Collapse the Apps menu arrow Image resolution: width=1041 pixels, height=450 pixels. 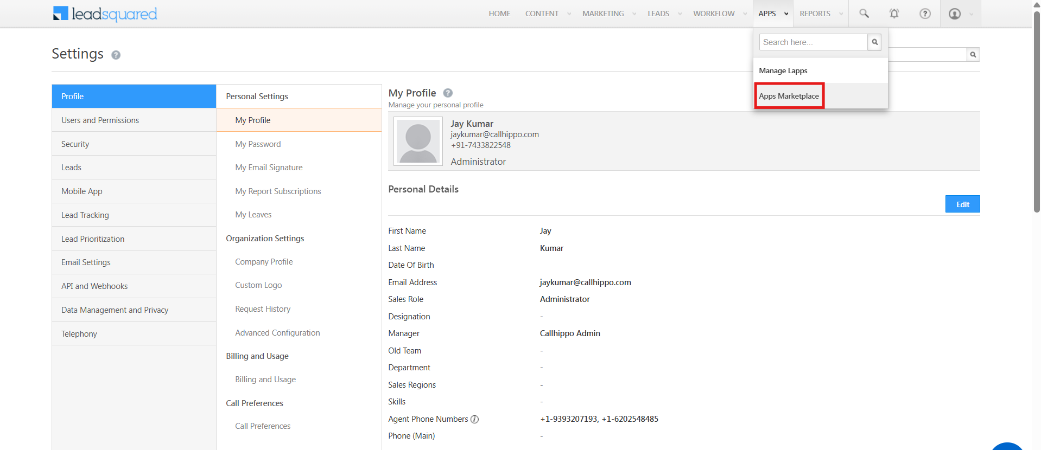(x=786, y=14)
